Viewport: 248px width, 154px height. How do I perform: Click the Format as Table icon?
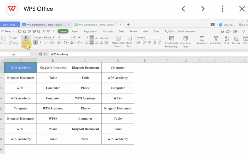[x=186, y=38]
